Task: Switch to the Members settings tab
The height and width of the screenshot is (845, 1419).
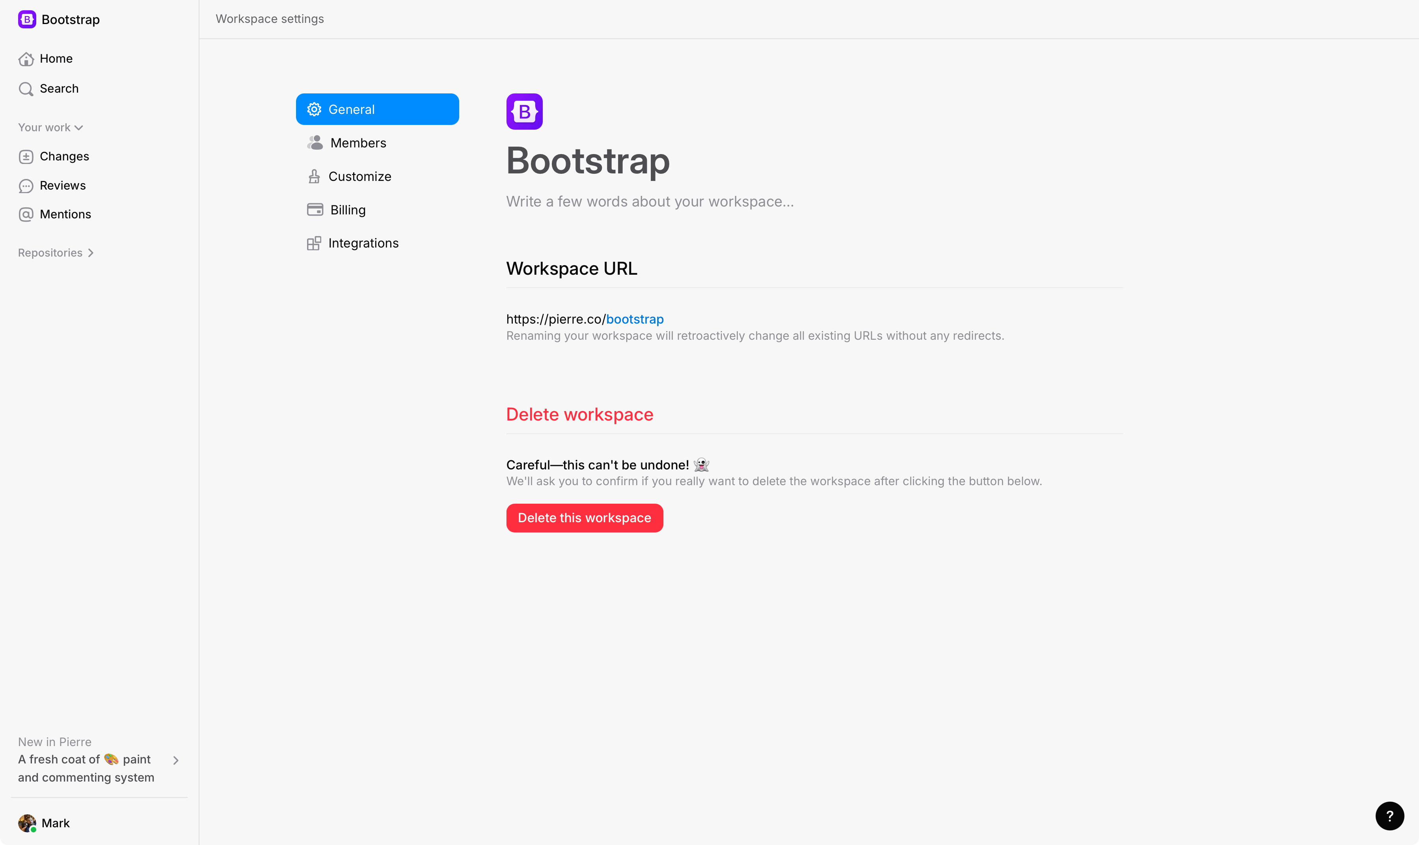Action: pos(358,143)
